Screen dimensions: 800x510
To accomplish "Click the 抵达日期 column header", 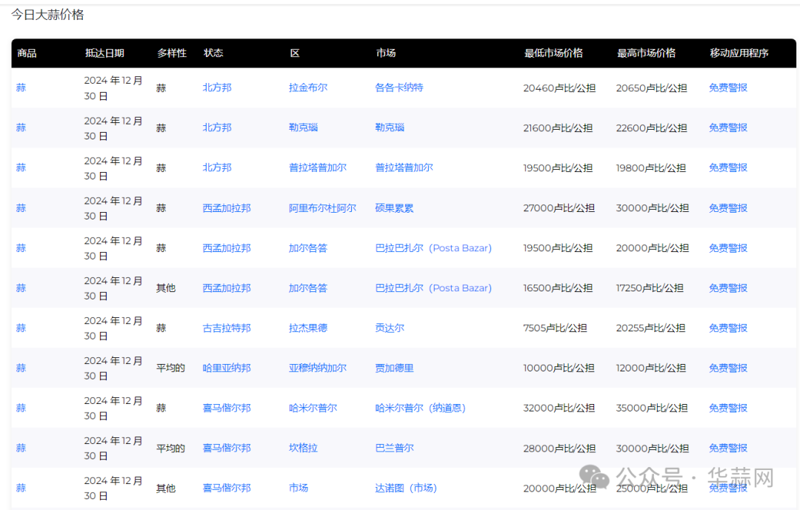I will pos(104,53).
